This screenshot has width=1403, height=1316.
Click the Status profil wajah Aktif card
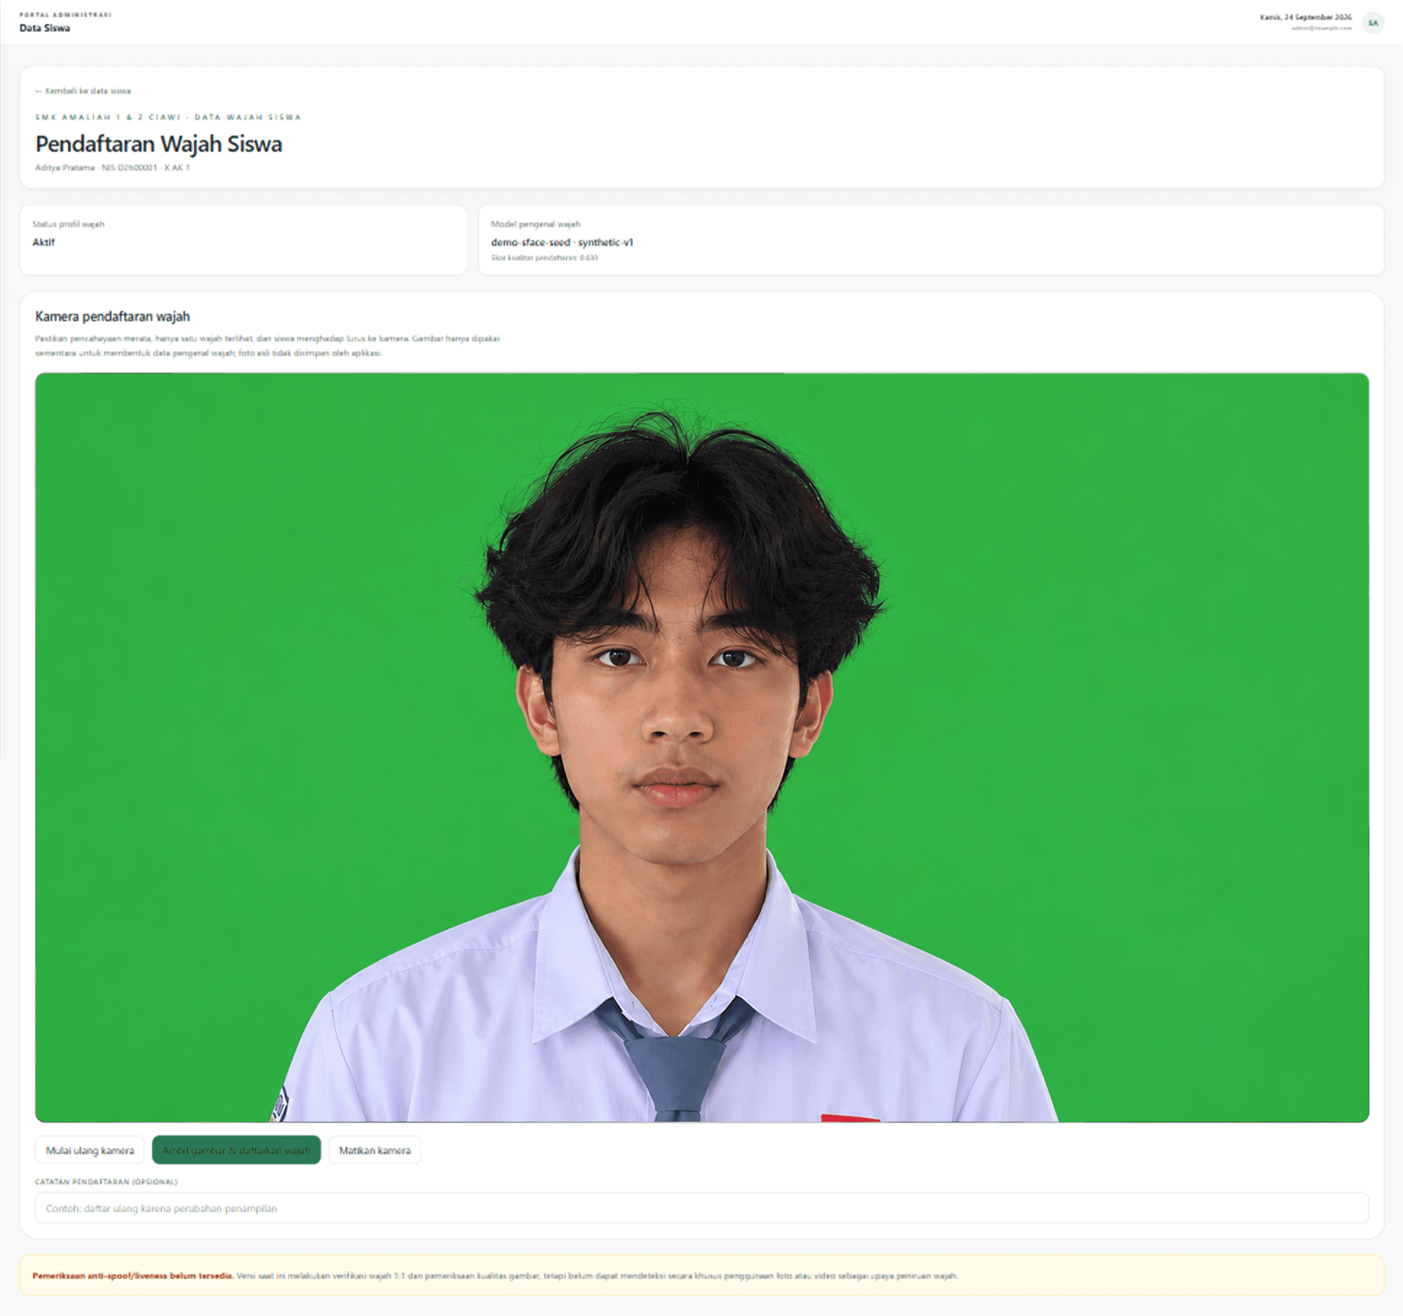[x=243, y=240]
